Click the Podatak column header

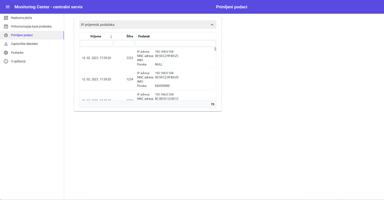pos(144,37)
